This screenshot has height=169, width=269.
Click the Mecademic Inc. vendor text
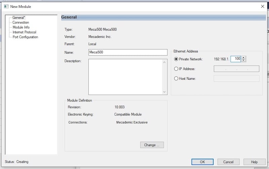(100, 37)
